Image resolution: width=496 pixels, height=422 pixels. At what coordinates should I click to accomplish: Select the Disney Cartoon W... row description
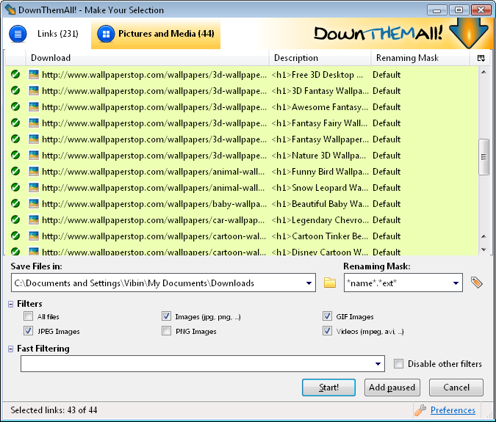pyautogui.click(x=320, y=252)
